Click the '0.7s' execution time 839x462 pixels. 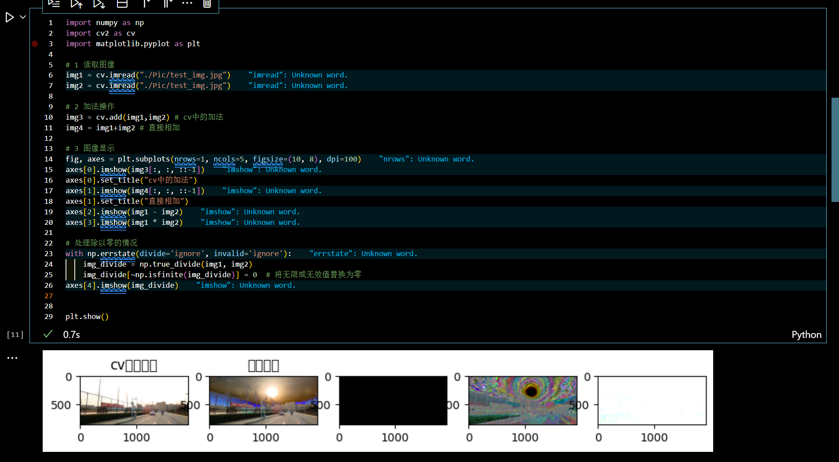pos(71,334)
